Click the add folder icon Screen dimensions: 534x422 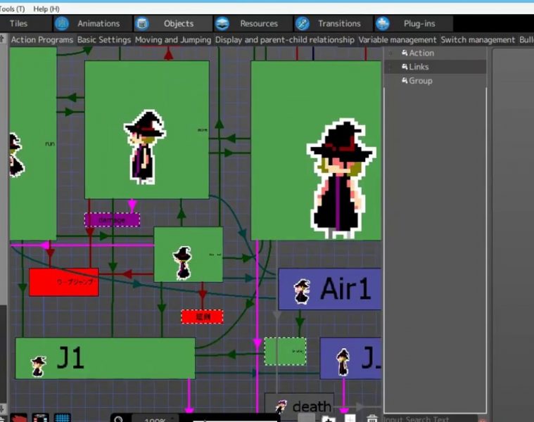(x=329, y=418)
